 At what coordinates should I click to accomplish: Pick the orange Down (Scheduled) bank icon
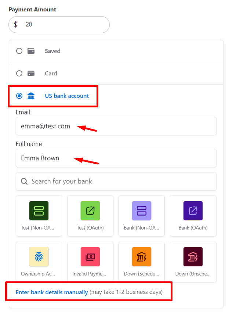[142, 257]
